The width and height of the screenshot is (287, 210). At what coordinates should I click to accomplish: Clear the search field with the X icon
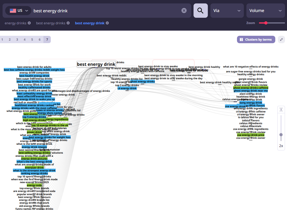(x=184, y=11)
